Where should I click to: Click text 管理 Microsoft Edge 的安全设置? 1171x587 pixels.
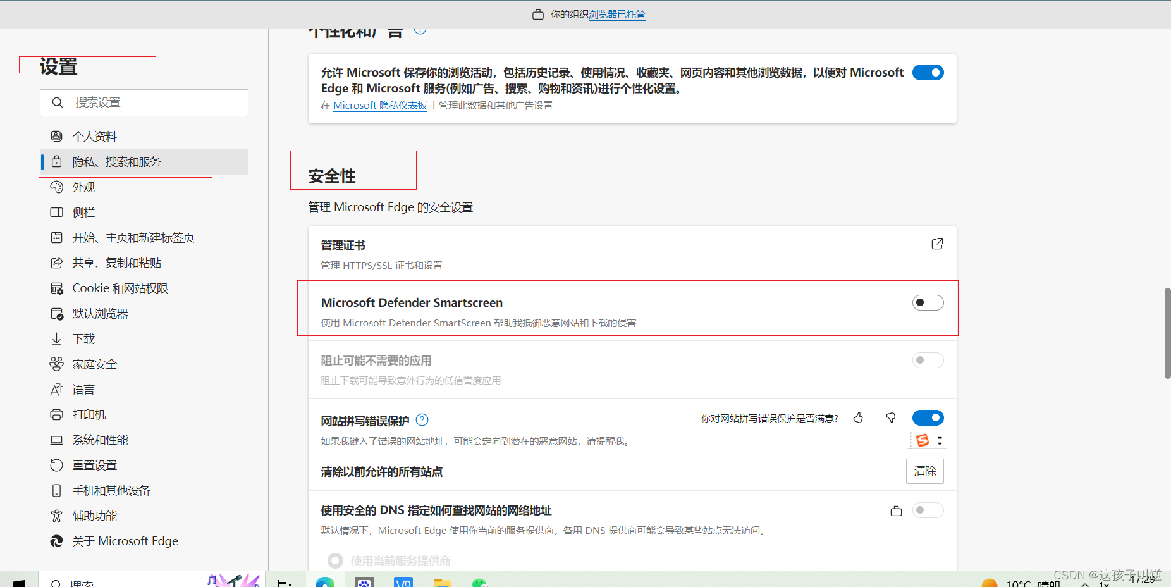coord(390,207)
